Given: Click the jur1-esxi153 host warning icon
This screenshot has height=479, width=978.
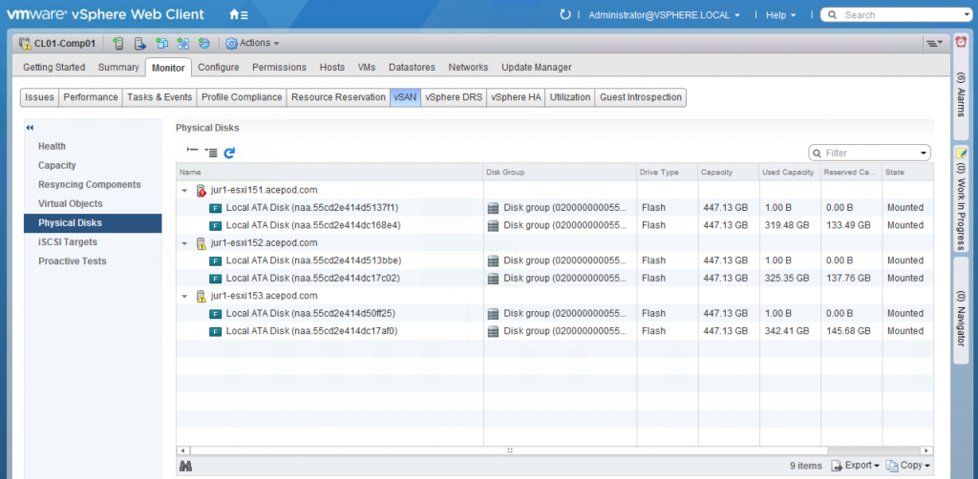Looking at the screenshot, I should (x=201, y=296).
